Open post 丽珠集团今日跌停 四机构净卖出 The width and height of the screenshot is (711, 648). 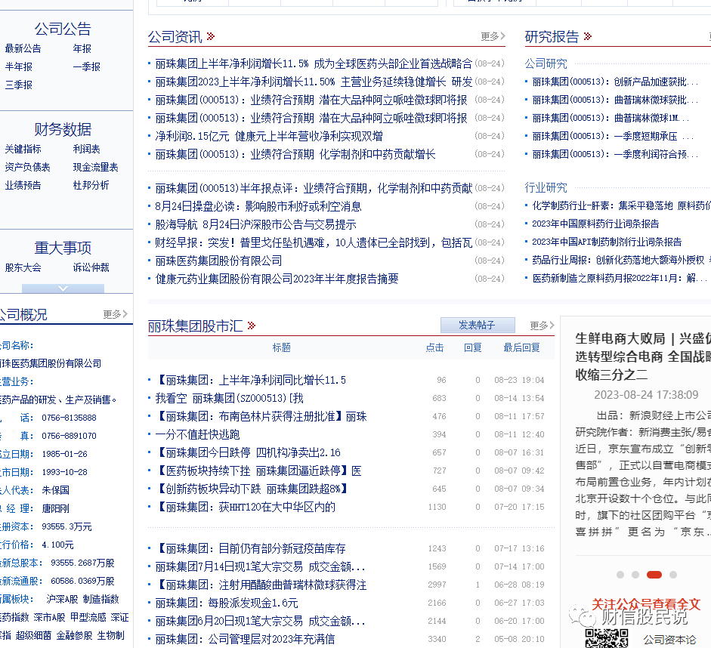click(248, 452)
